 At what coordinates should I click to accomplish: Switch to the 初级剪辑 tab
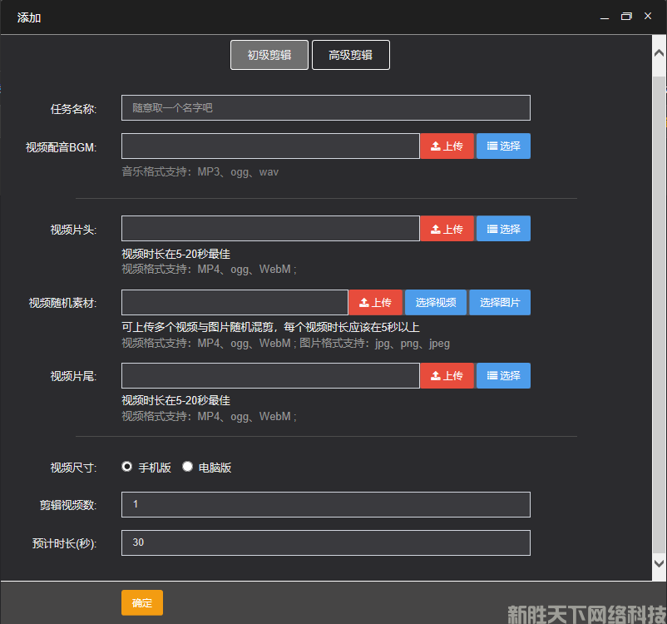269,55
